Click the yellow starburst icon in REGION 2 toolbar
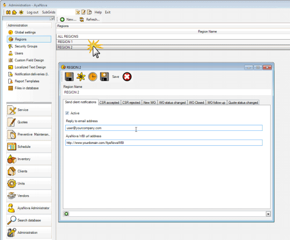This screenshot has width=290, height=240. [81, 77]
